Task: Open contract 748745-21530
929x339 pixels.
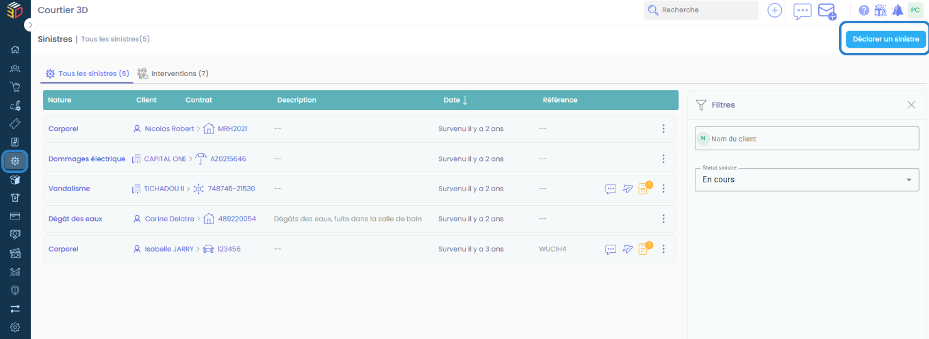Action: coord(232,189)
